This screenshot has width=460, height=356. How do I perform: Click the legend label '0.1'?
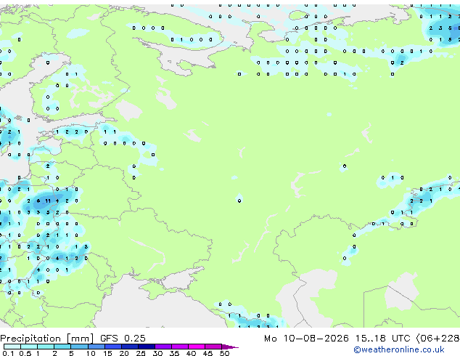tap(8, 353)
